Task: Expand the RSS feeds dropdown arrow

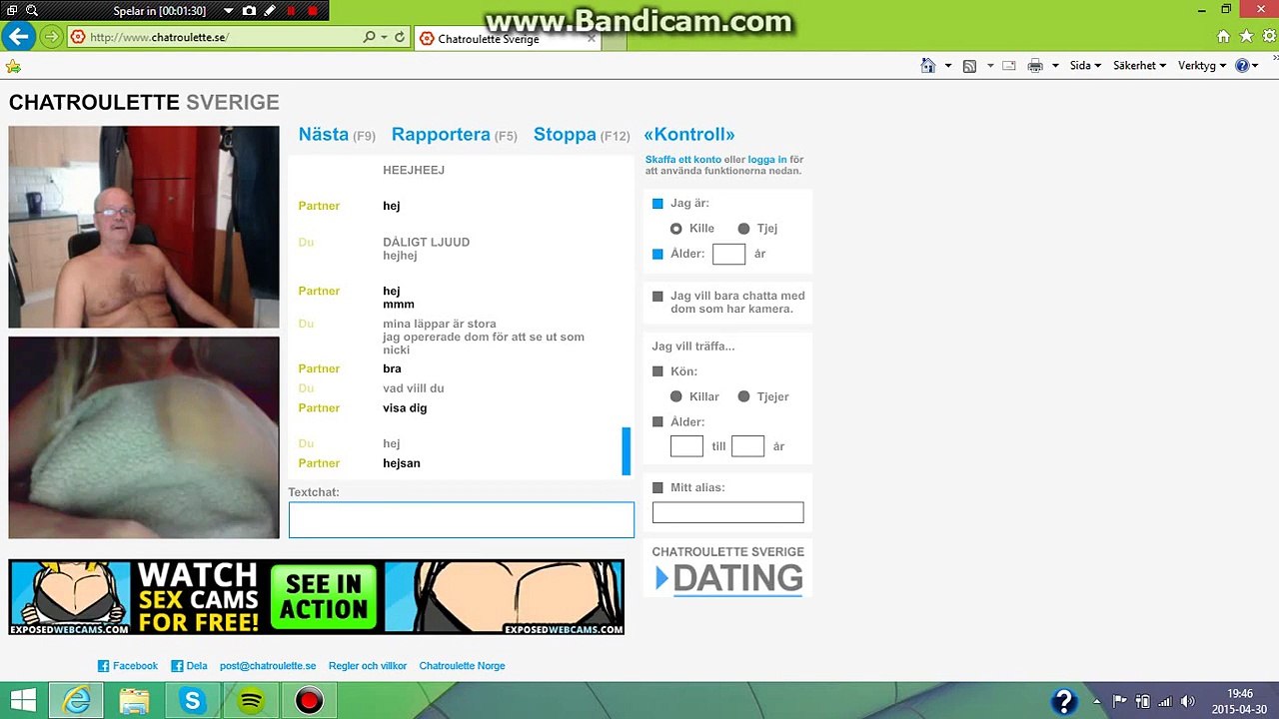Action: click(990, 66)
